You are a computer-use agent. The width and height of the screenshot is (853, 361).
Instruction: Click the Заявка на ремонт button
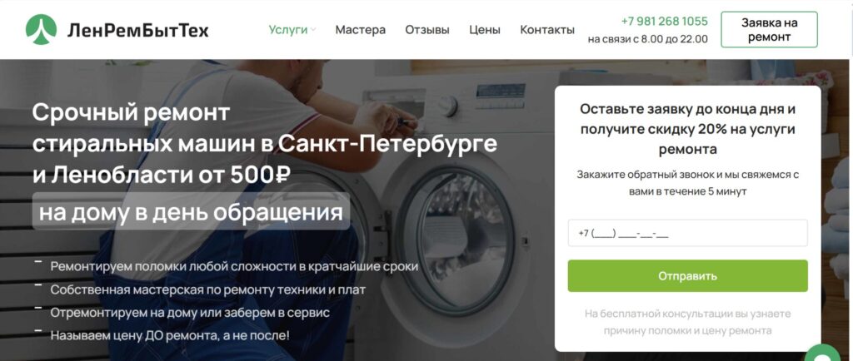point(769,30)
